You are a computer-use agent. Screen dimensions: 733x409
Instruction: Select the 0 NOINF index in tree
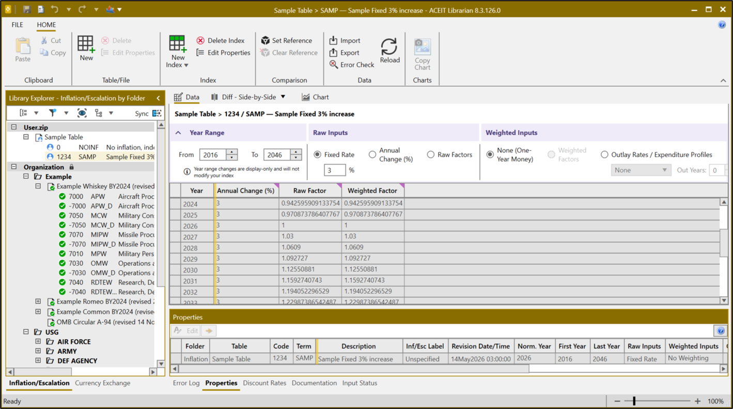coord(101,147)
